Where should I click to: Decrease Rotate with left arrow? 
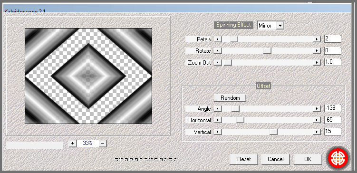(x=218, y=50)
